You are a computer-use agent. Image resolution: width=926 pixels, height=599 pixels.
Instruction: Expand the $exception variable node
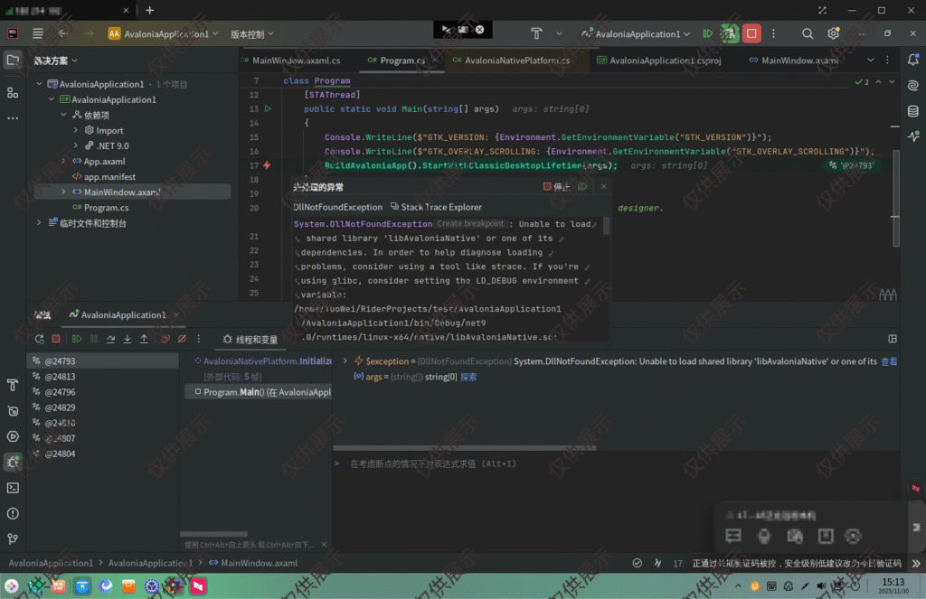tap(345, 361)
